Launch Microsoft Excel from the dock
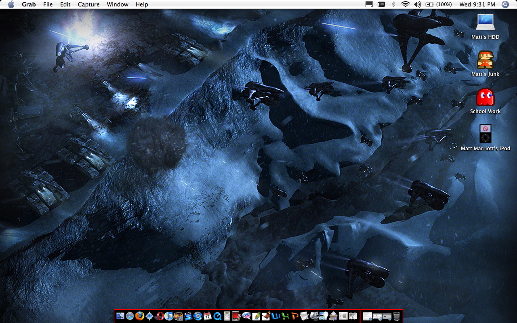This screenshot has width=517, height=323. 285,316
